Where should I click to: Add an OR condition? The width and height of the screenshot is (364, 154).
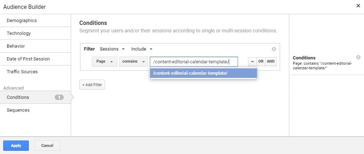pyautogui.click(x=261, y=62)
